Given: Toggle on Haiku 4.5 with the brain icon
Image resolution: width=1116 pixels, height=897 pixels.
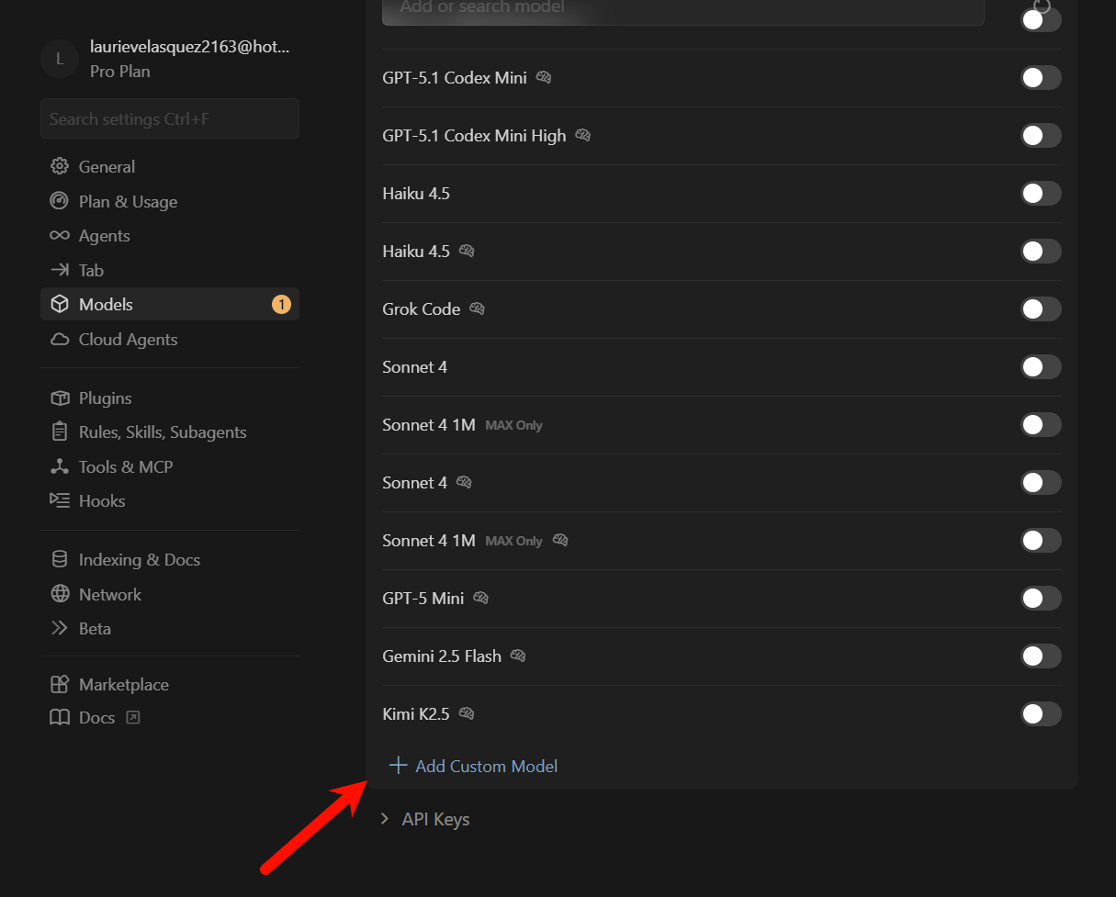Looking at the screenshot, I should tap(1041, 252).
